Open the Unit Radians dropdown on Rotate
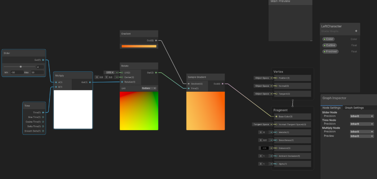The height and width of the screenshot is (179, 377). (x=149, y=88)
